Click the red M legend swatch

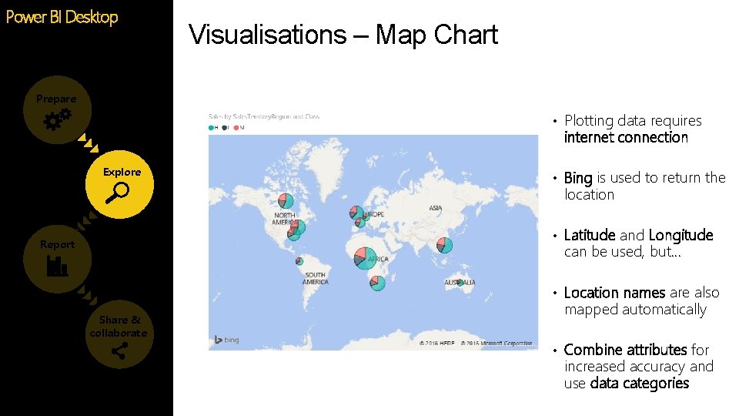(x=236, y=128)
